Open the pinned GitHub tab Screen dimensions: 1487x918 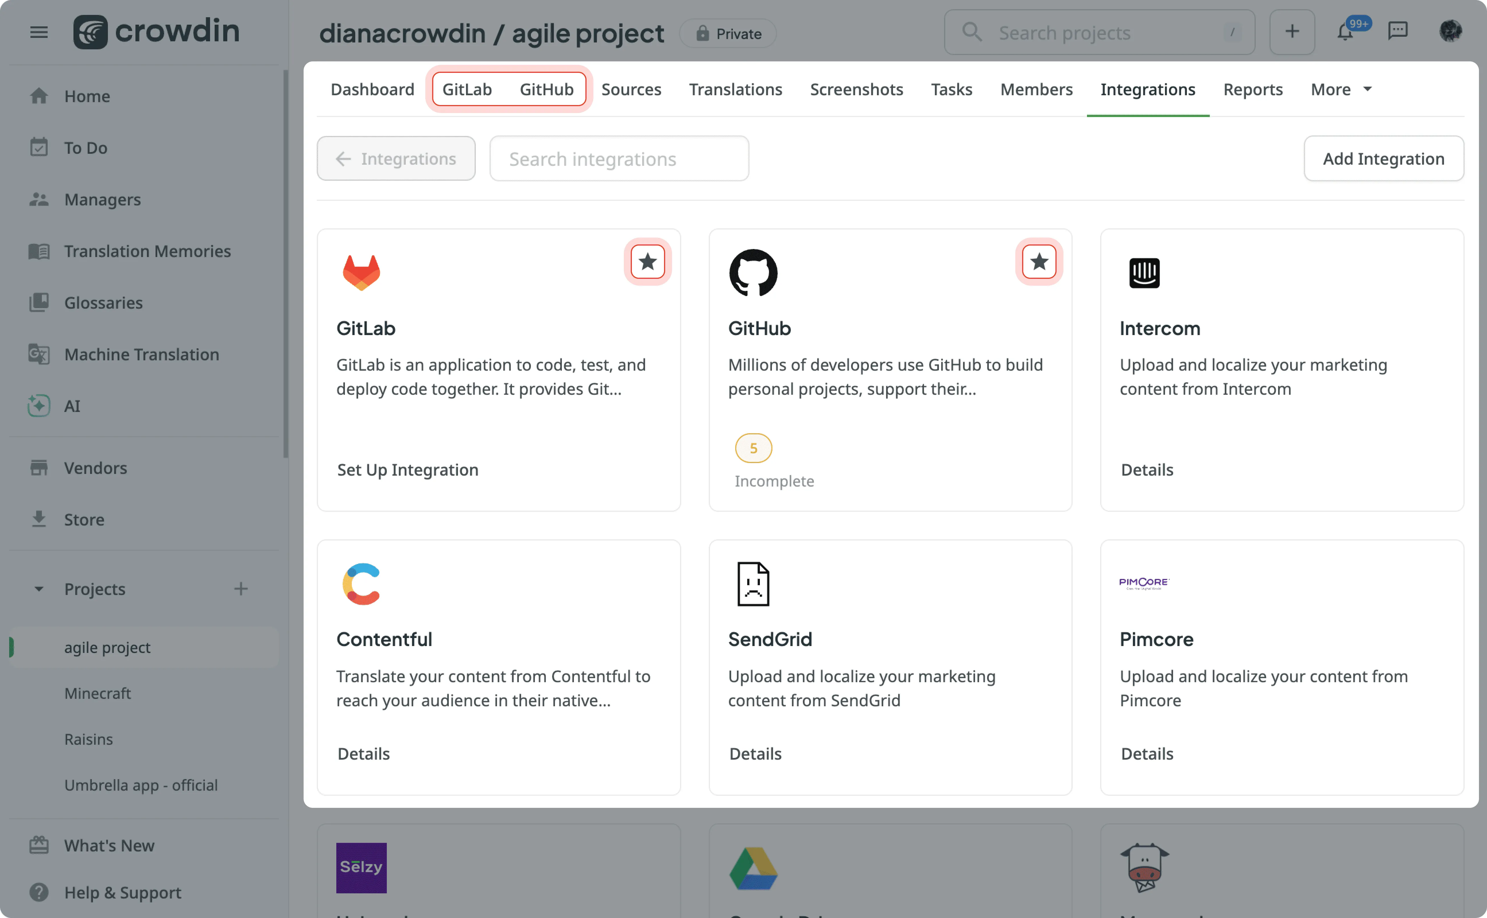(x=546, y=89)
